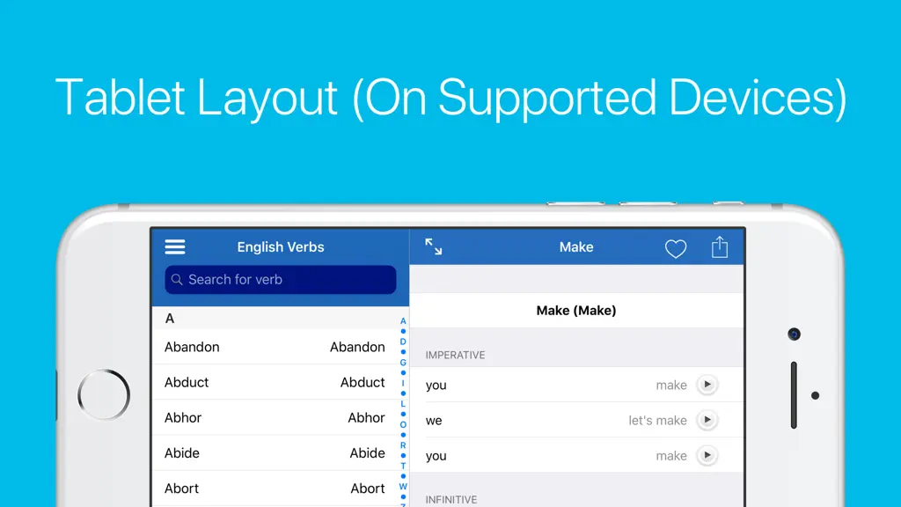901x507 pixels.
Task: Click the Search for verb field
Action: click(281, 279)
